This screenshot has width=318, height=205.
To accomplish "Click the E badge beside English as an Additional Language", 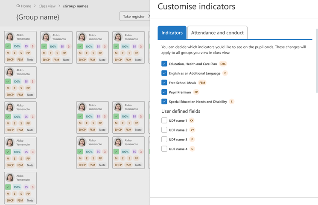I will 225,73.
